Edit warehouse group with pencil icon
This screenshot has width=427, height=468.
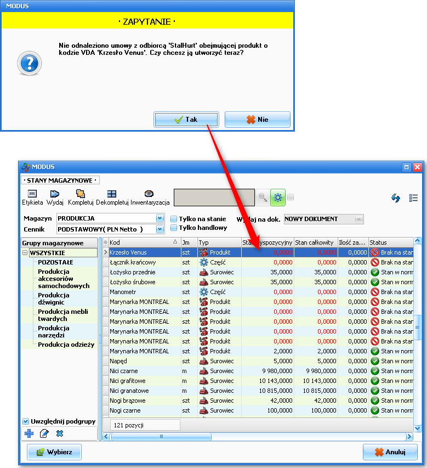point(44,433)
